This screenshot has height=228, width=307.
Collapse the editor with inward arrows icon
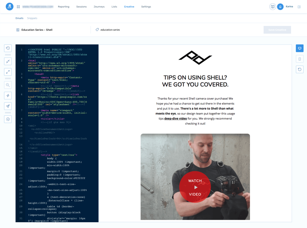8,61
